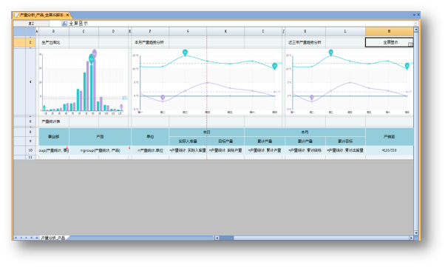Image resolution: width=448 pixels, height=268 pixels.
Task: Go to first sheet using navigation arrow
Action: (16, 238)
